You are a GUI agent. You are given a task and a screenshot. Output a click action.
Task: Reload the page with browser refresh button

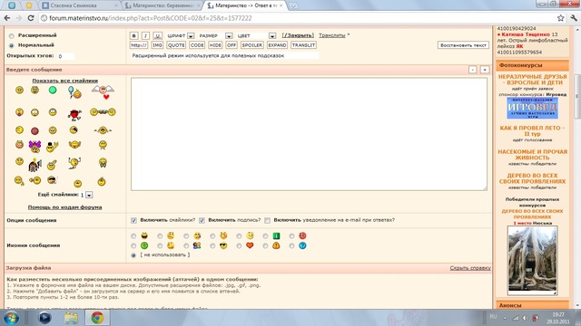pyautogui.click(x=31, y=18)
